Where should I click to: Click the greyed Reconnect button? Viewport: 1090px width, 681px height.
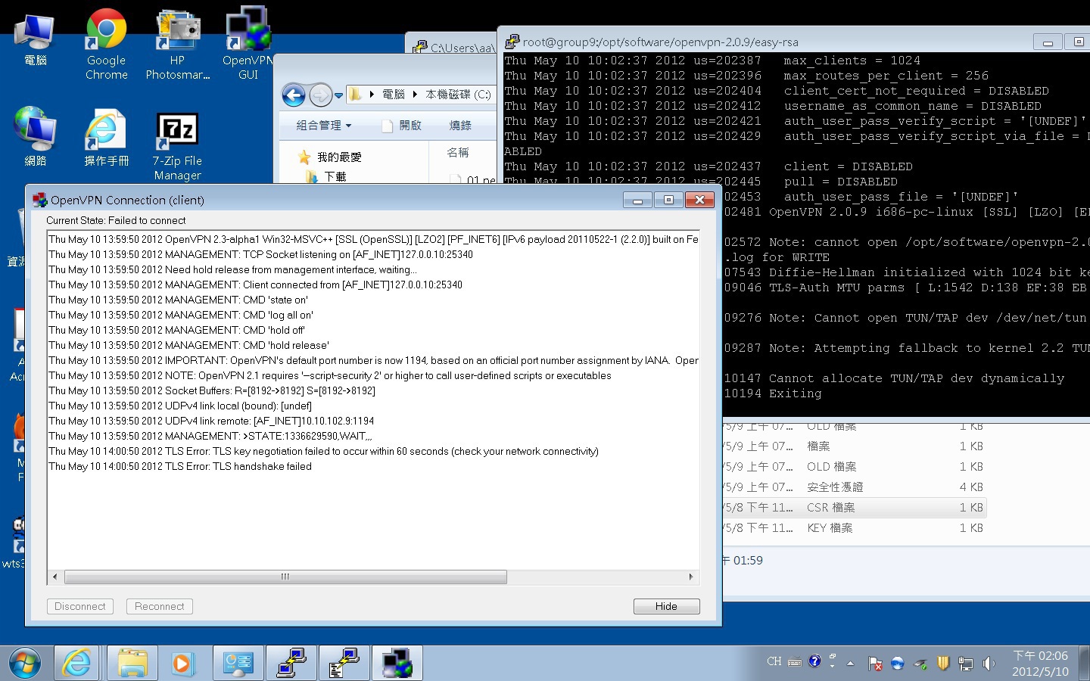[160, 606]
